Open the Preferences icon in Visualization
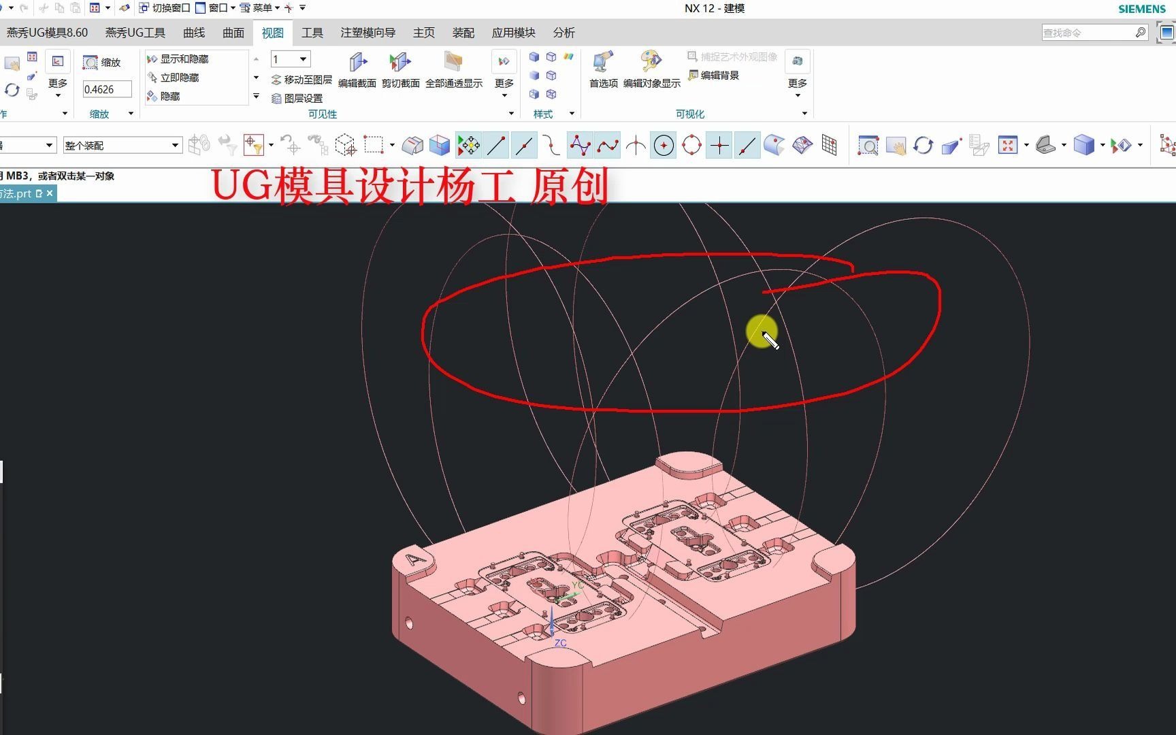This screenshot has height=735, width=1176. pos(603,63)
